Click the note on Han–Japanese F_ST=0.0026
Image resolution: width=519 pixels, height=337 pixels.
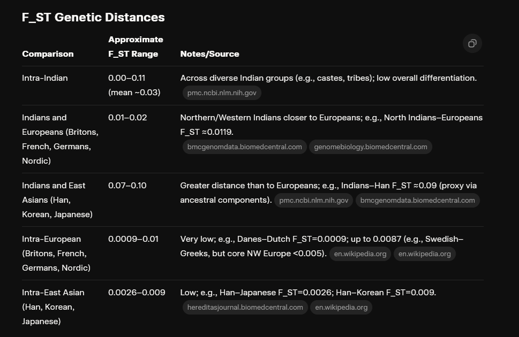(x=308, y=293)
